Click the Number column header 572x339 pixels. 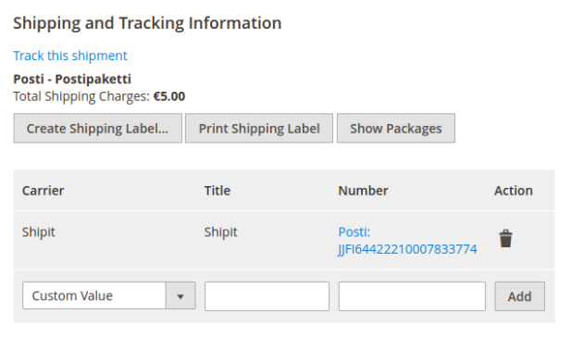363,191
